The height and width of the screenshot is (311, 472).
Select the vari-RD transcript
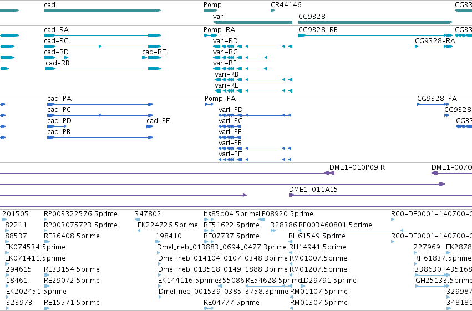(252, 47)
